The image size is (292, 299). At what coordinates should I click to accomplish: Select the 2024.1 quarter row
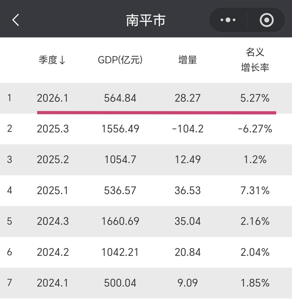click(x=53, y=283)
